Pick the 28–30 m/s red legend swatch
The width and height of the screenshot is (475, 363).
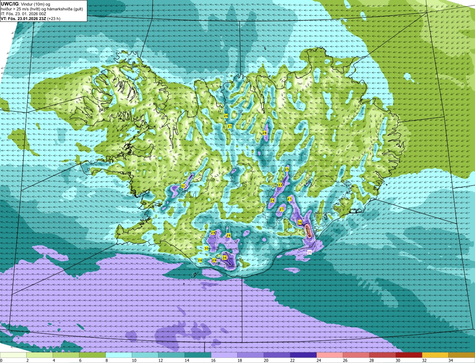tap(382, 355)
